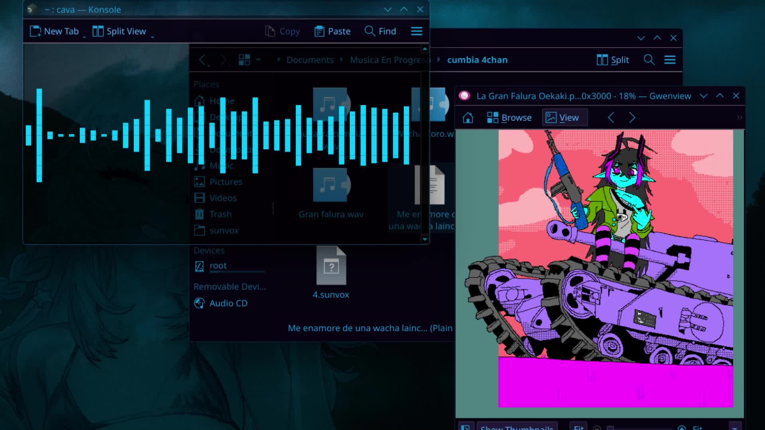This screenshot has width=765, height=430.
Task: Click the Gwenview app icon in title bar
Action: point(464,96)
